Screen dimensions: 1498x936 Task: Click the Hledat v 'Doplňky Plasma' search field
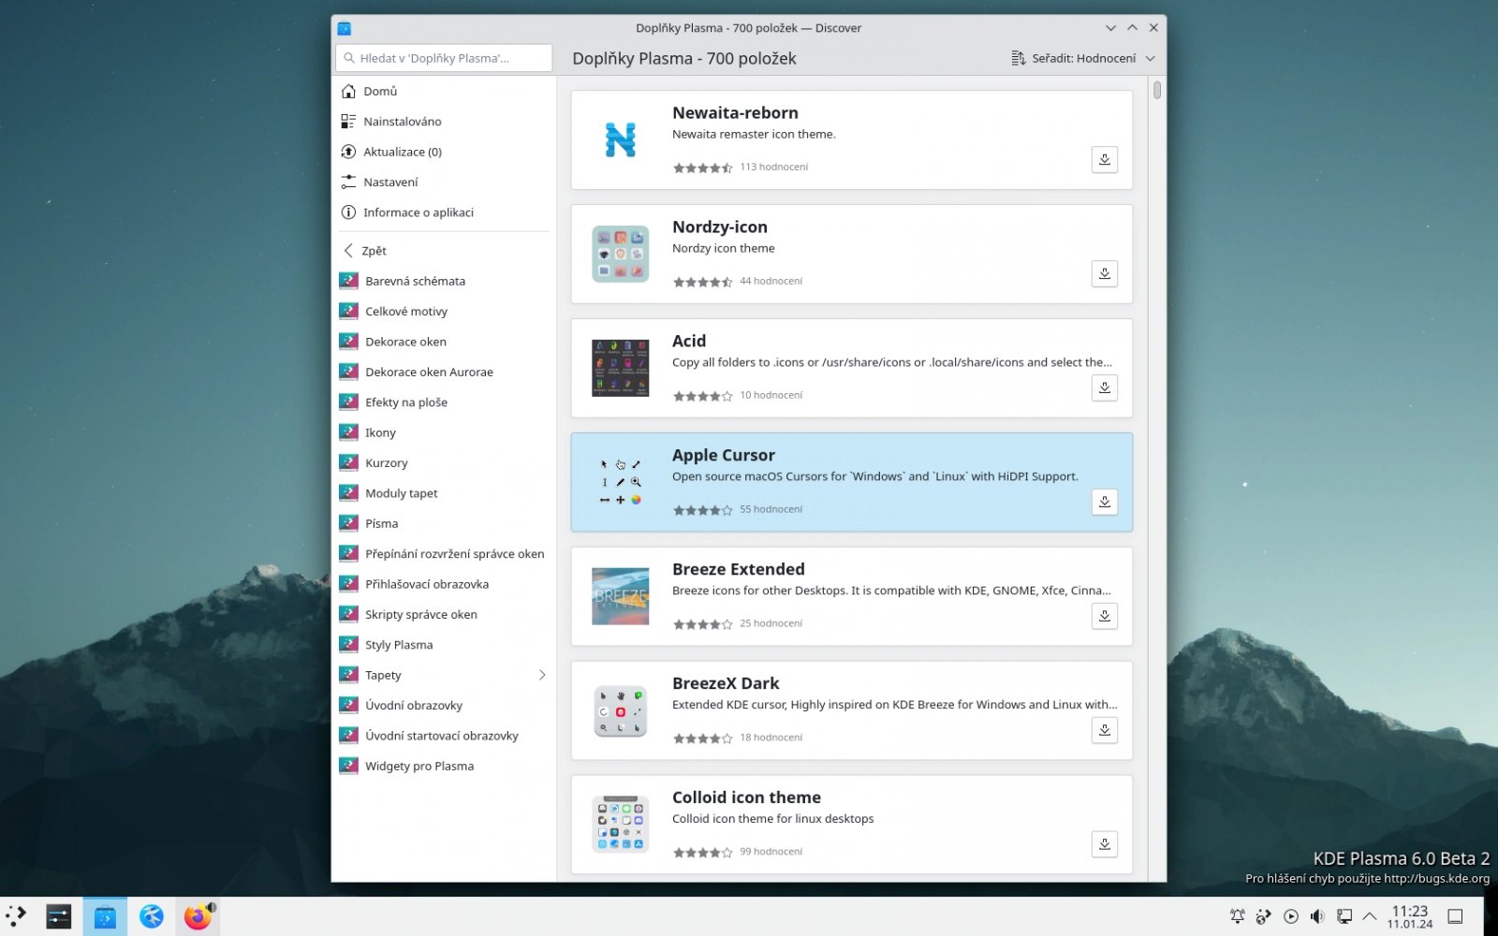444,58
